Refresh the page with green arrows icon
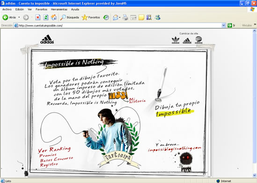The image size is (257, 183). pyautogui.click(x=46, y=17)
